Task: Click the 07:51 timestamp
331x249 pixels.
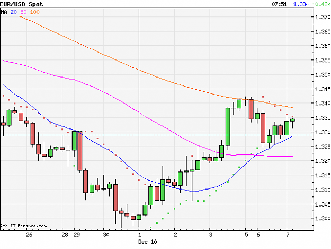Action: [279, 4]
